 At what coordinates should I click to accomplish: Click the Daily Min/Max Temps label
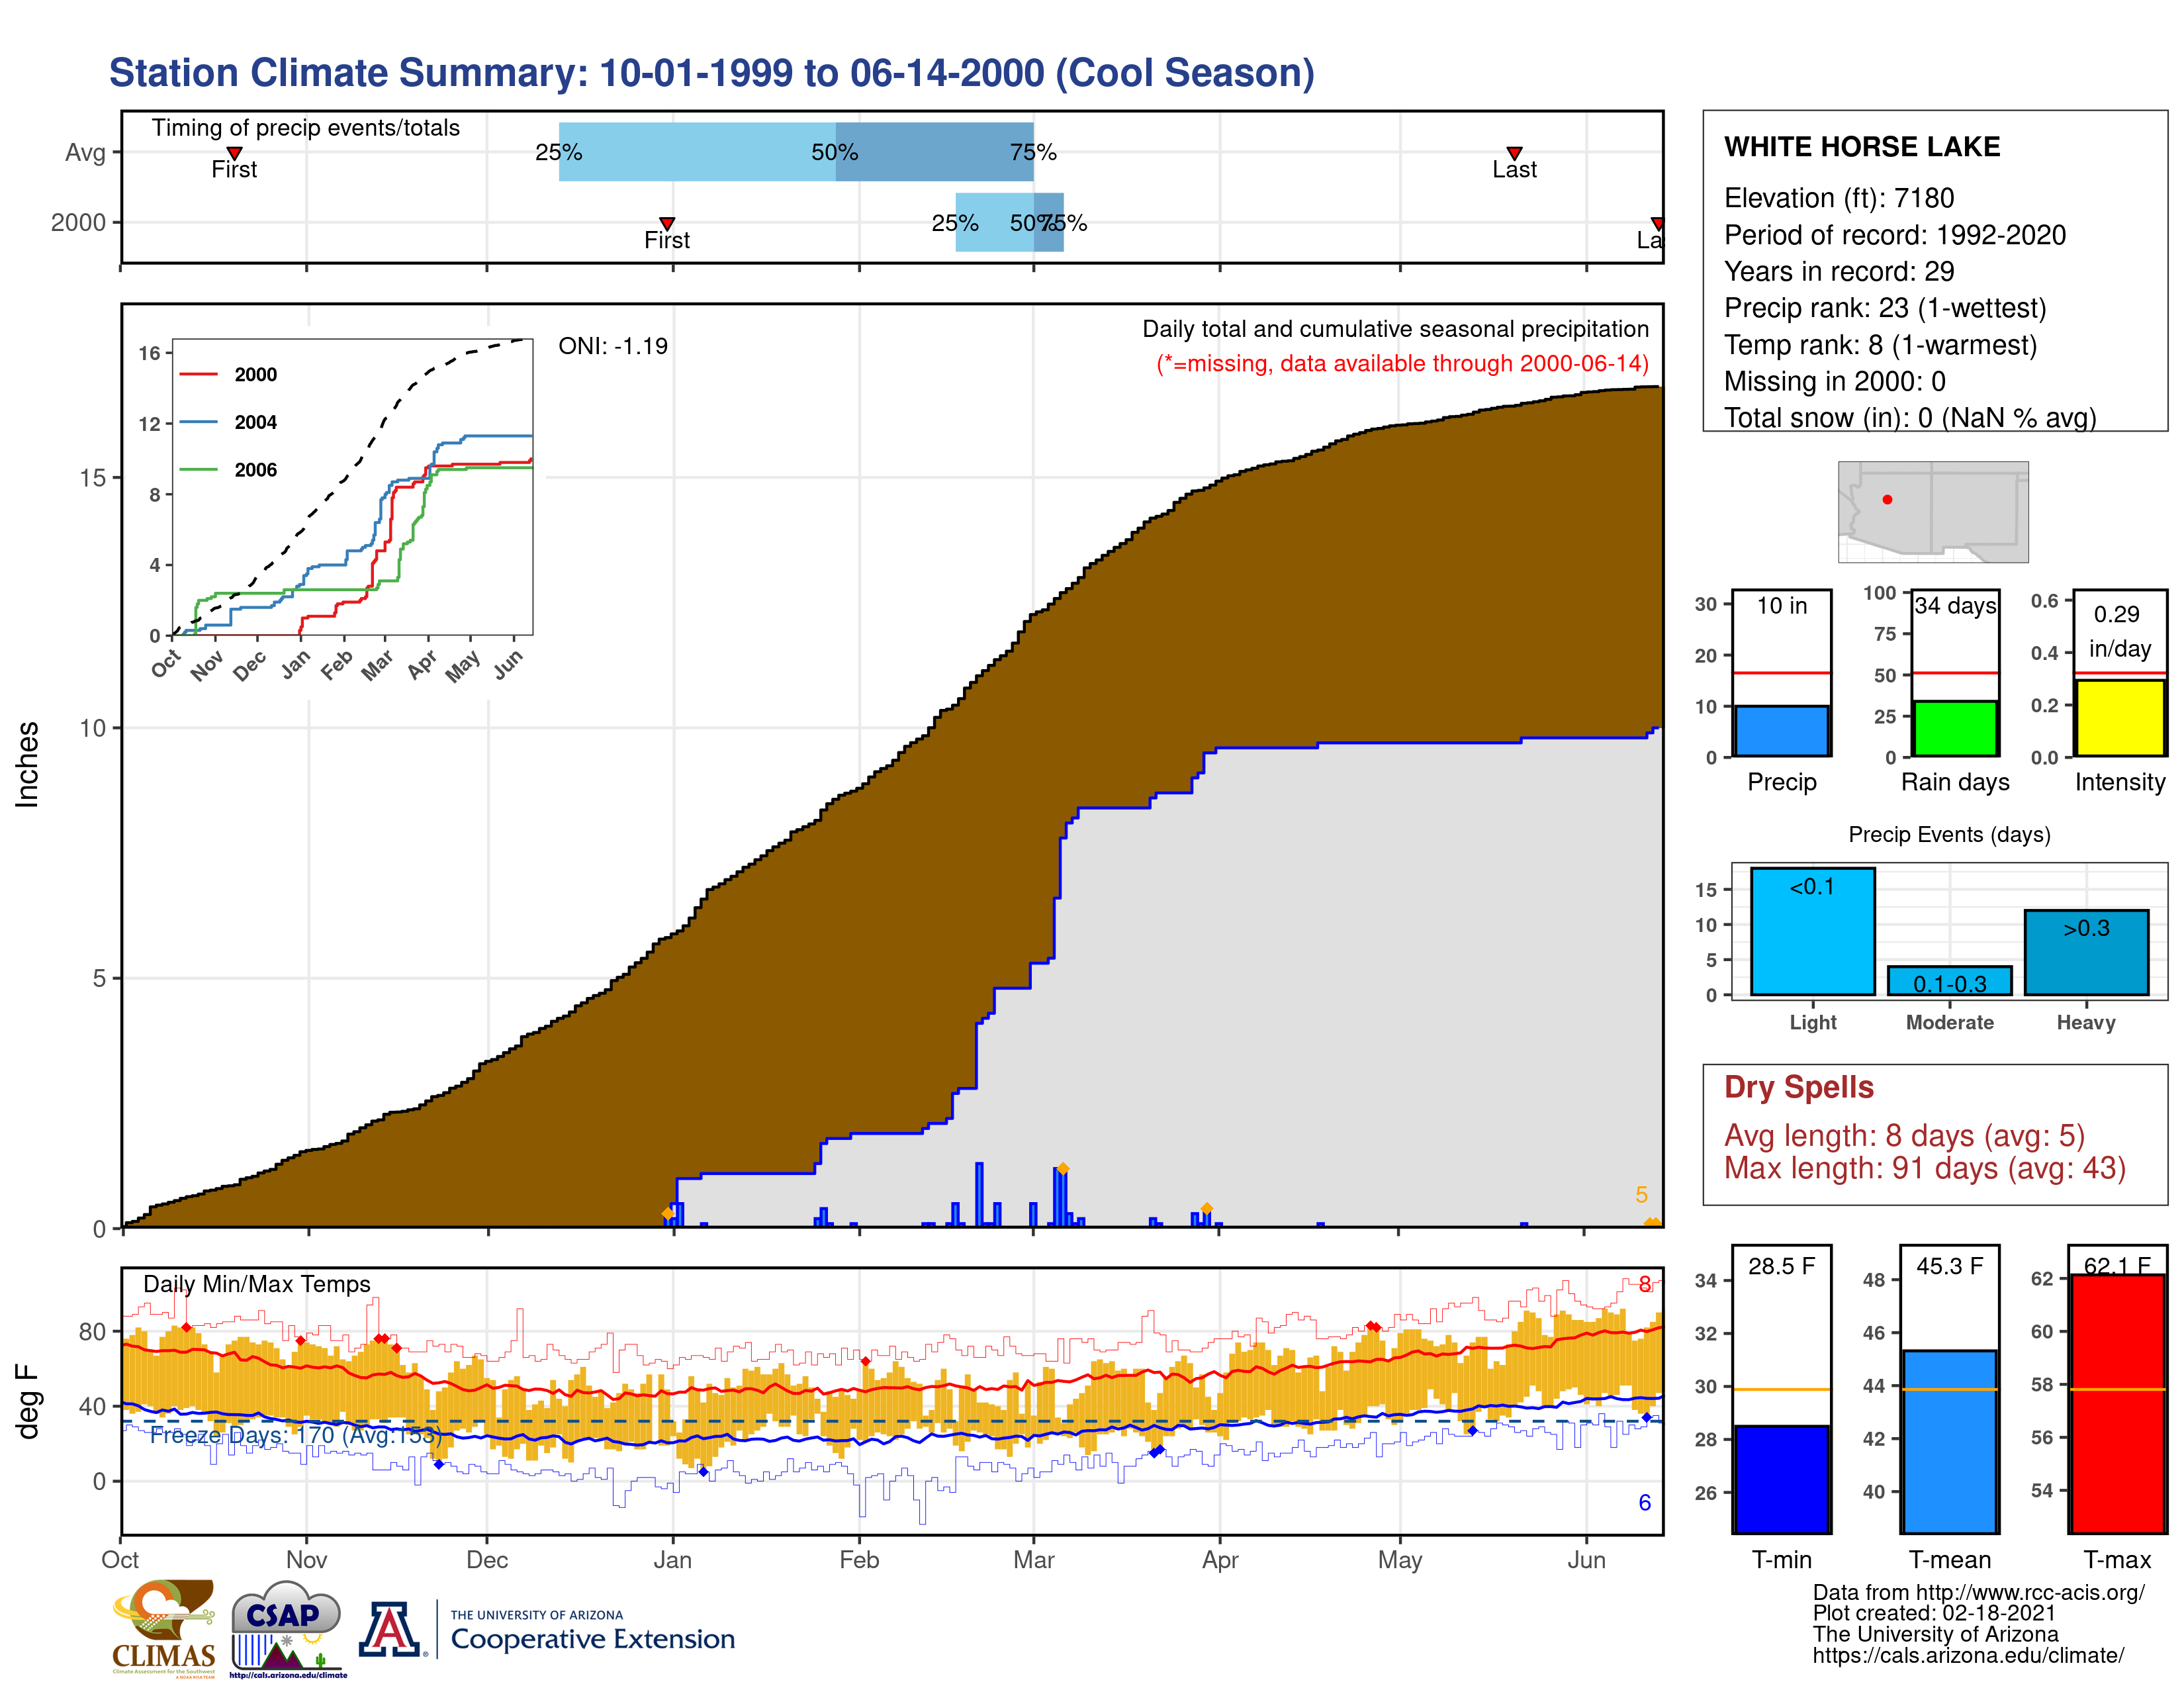click(256, 1284)
